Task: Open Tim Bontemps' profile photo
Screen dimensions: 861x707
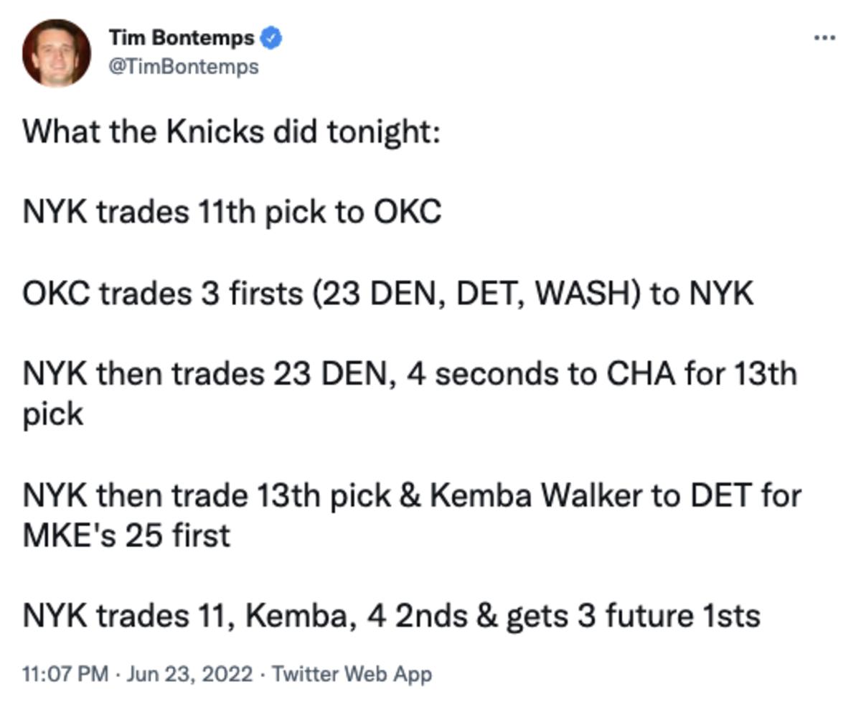Action: tap(56, 52)
